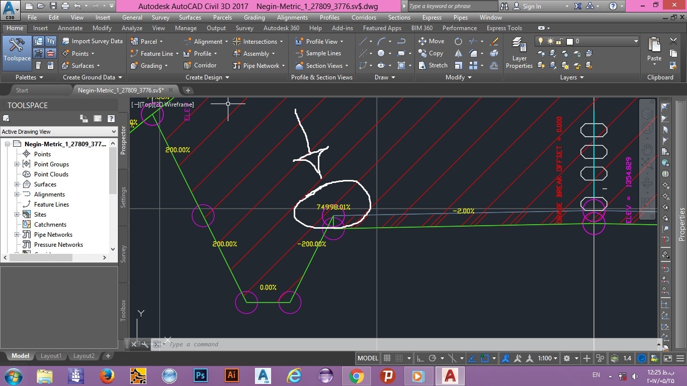Expand the Pipe Networks tree item

click(x=17, y=234)
